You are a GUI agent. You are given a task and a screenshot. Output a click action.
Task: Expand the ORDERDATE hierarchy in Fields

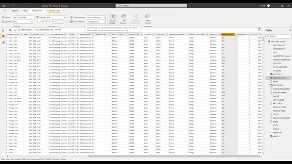pos(269,85)
